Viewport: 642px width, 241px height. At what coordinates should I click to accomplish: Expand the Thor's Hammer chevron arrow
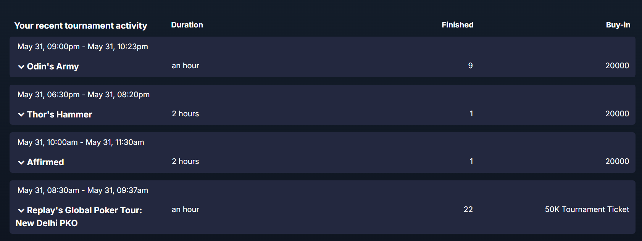pos(21,114)
